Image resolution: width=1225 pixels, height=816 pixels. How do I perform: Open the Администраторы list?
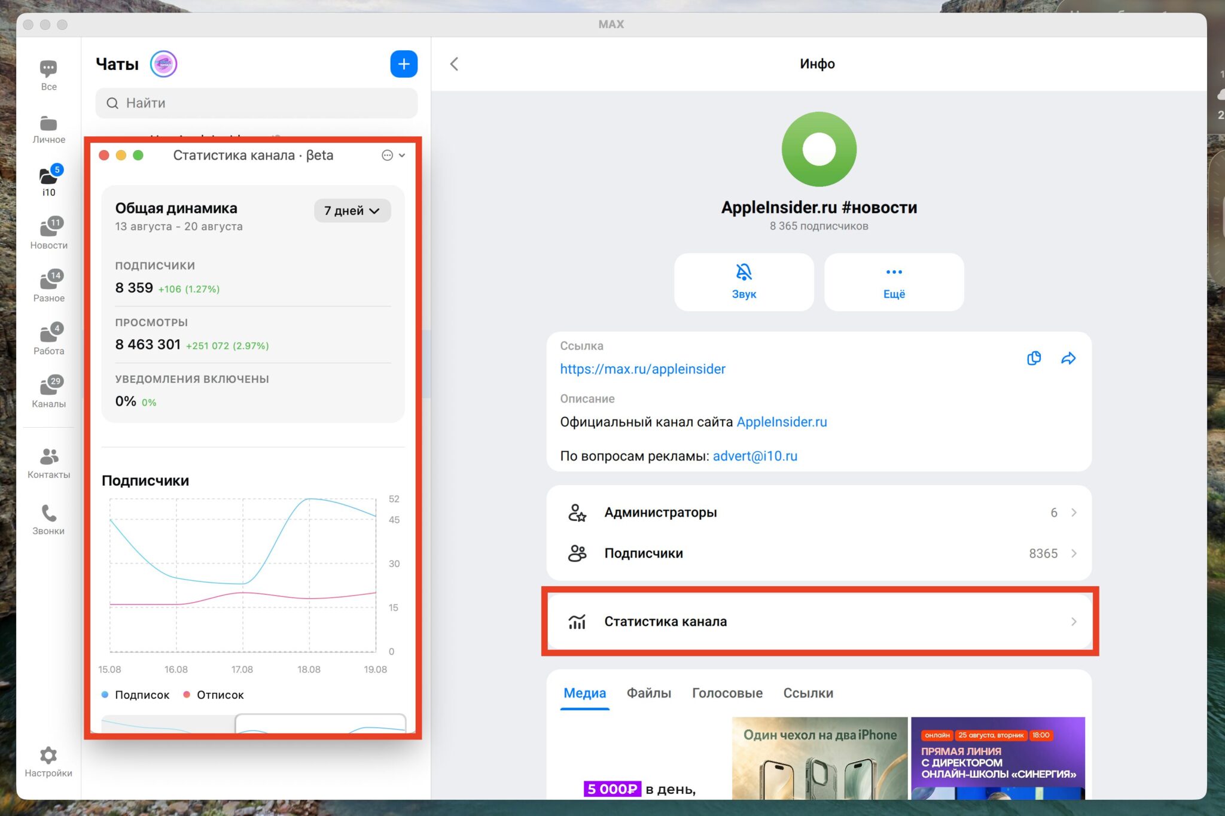click(x=819, y=512)
